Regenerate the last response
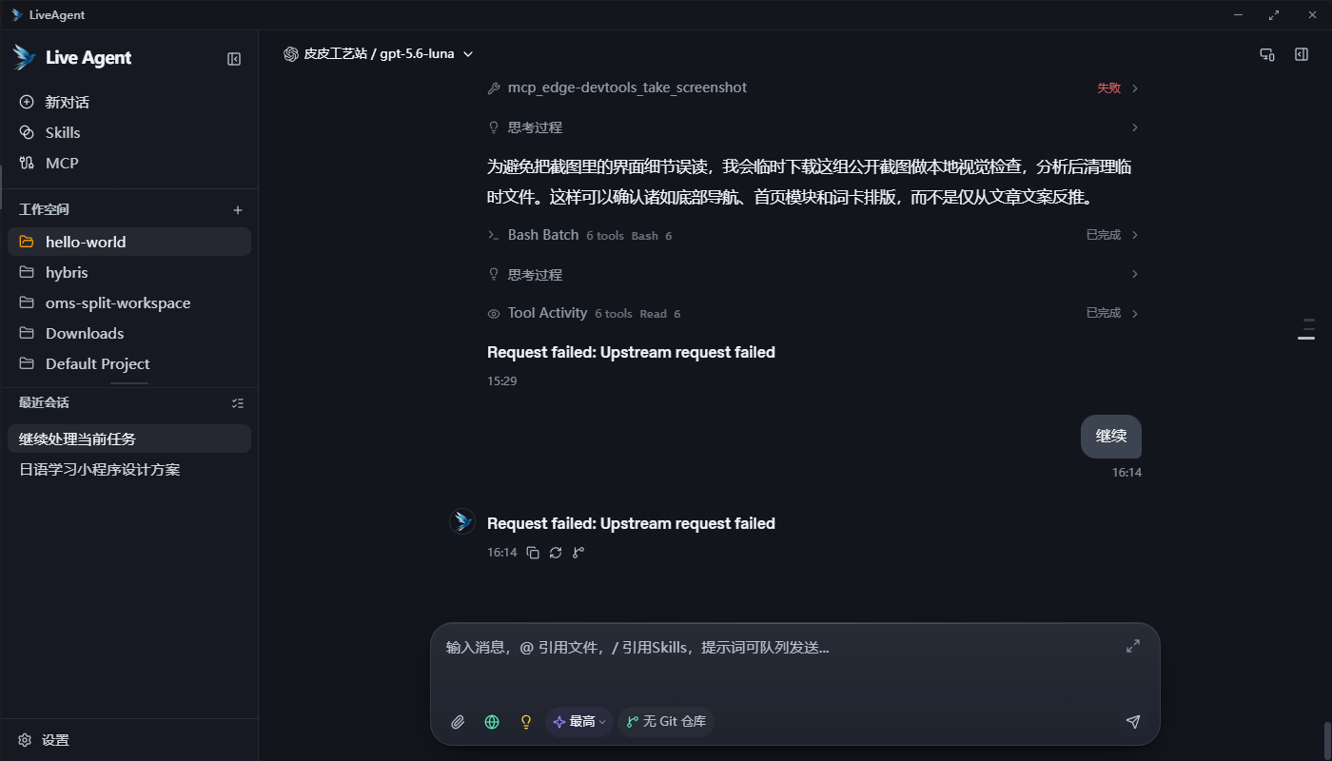 (556, 553)
